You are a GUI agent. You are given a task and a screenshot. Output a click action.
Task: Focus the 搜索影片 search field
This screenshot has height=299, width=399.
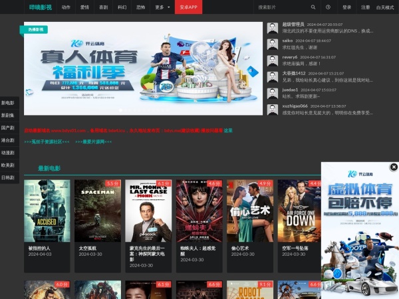(283, 7)
